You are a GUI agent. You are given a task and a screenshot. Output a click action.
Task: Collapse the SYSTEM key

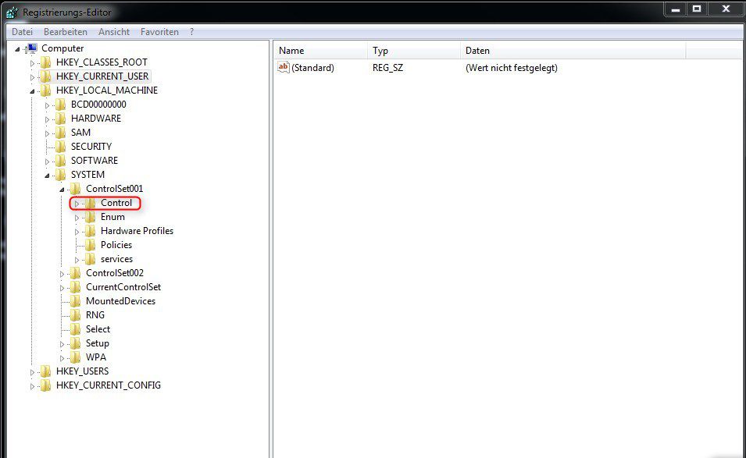tap(48, 175)
